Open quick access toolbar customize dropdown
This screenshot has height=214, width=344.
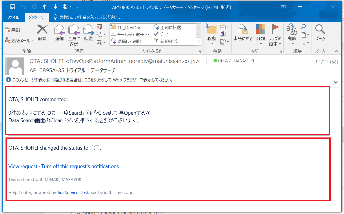tap(78, 7)
